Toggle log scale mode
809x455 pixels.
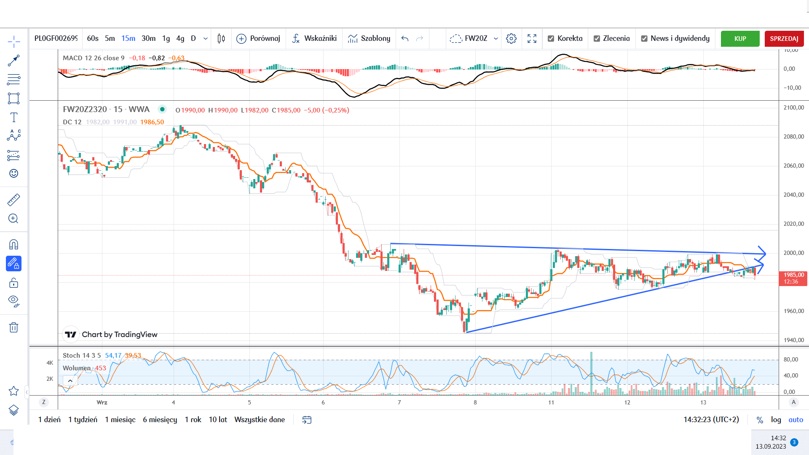776,420
